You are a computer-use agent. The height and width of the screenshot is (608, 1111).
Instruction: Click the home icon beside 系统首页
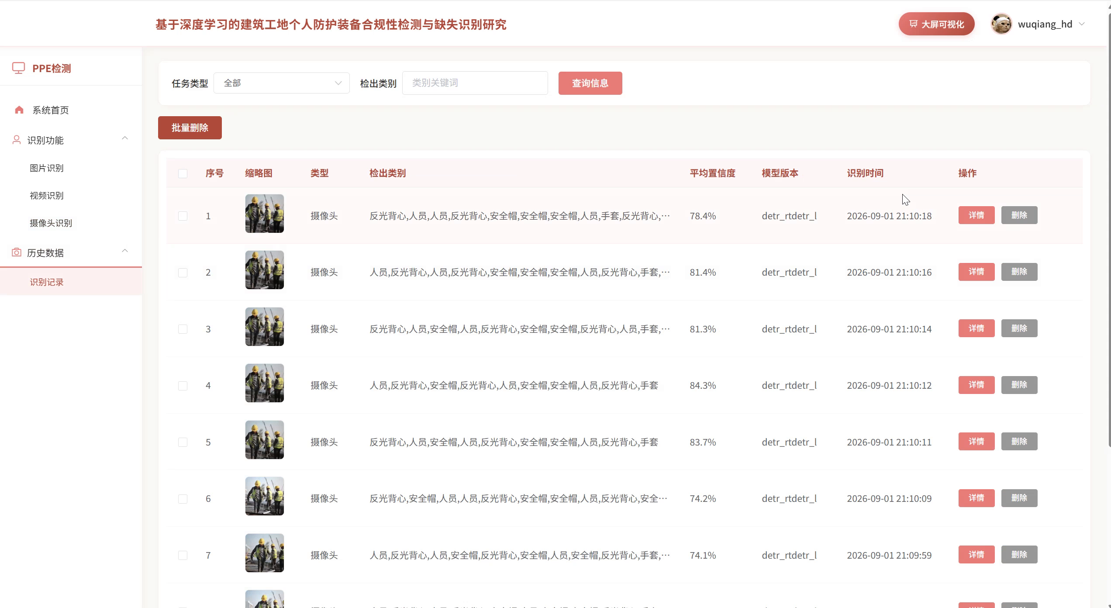[19, 110]
